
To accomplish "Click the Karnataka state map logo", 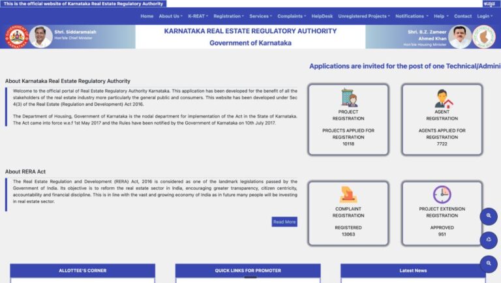I will [484, 37].
